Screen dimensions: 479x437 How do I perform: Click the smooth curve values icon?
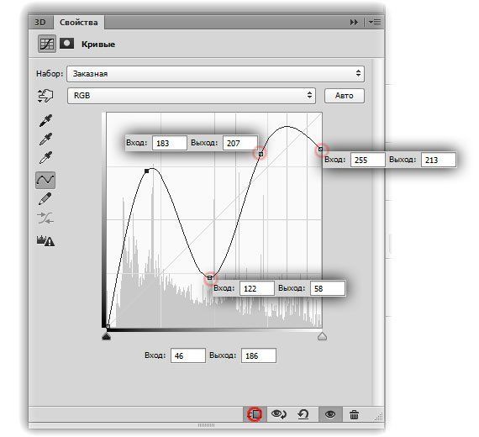point(45,218)
